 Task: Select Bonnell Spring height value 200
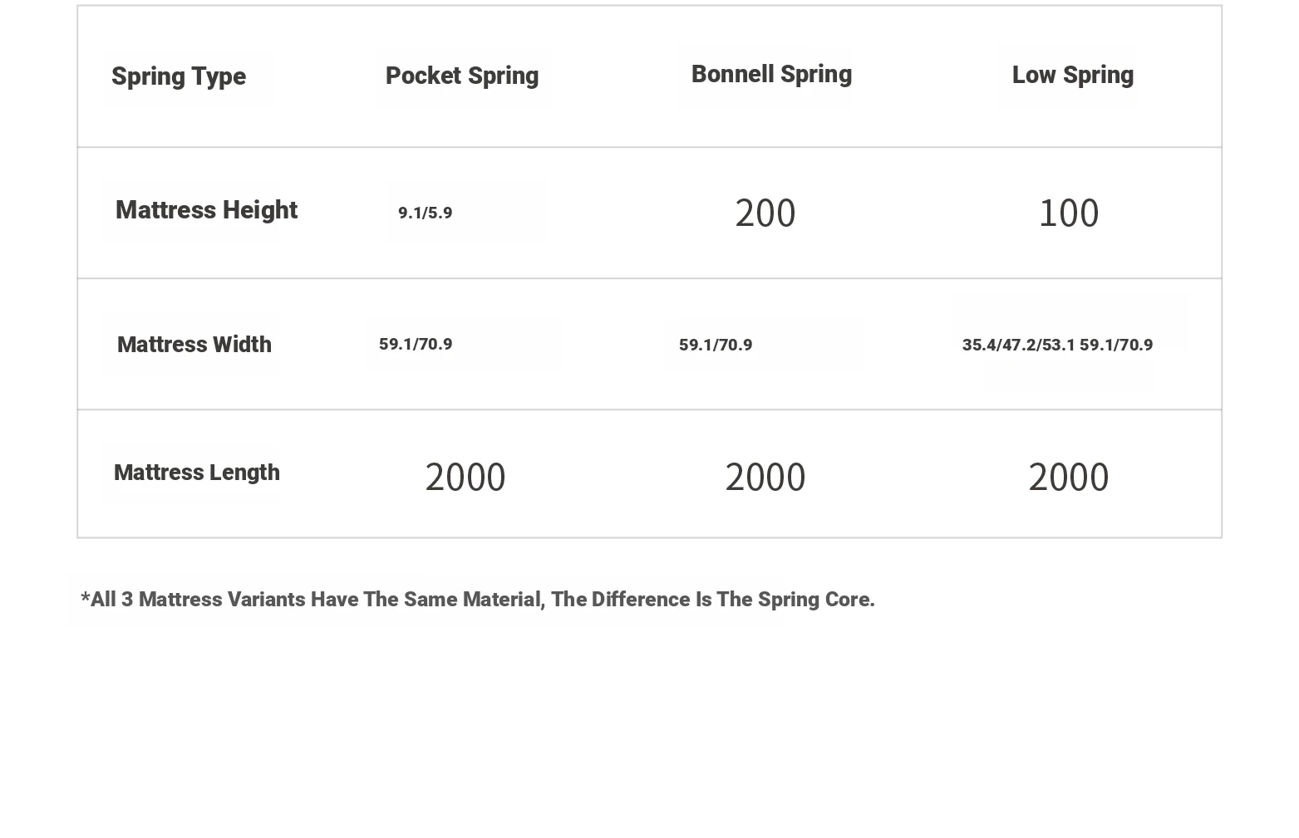pyautogui.click(x=765, y=213)
